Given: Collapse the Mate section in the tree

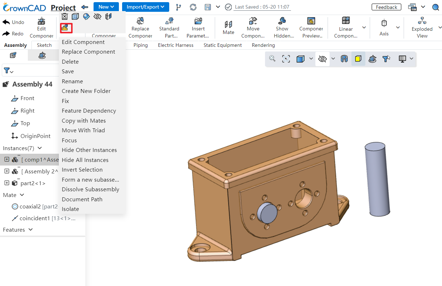Looking at the screenshot, I should click(22, 195).
